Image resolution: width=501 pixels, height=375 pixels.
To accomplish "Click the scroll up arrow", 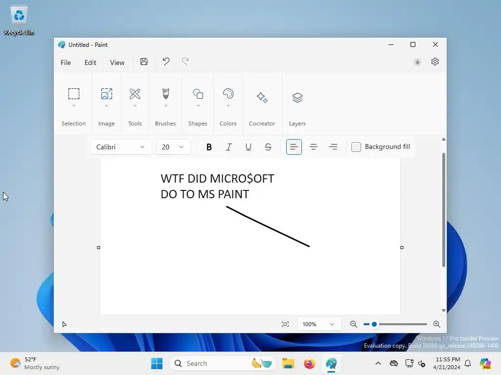I will (443, 139).
